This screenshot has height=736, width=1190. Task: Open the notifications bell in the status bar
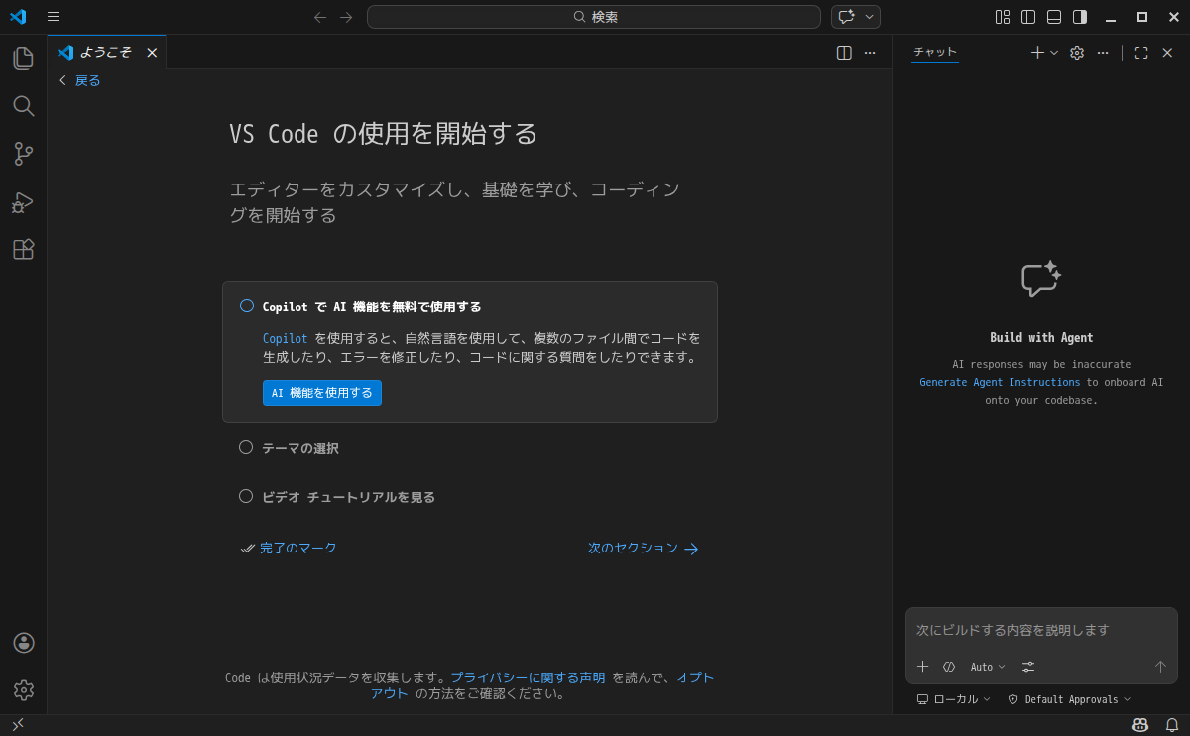point(1174,724)
